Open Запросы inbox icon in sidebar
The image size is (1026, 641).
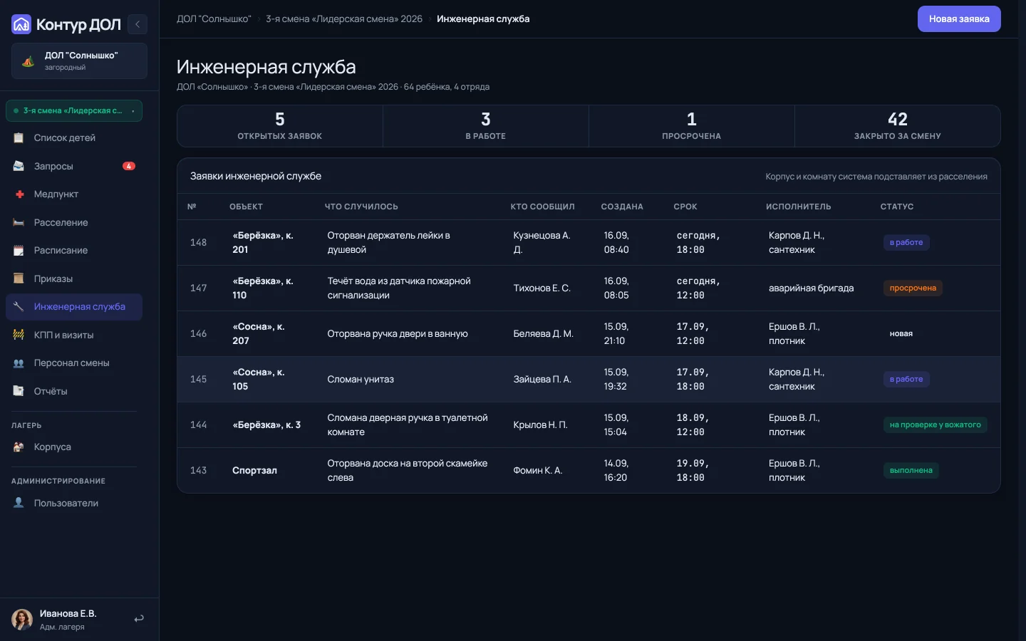coord(19,166)
